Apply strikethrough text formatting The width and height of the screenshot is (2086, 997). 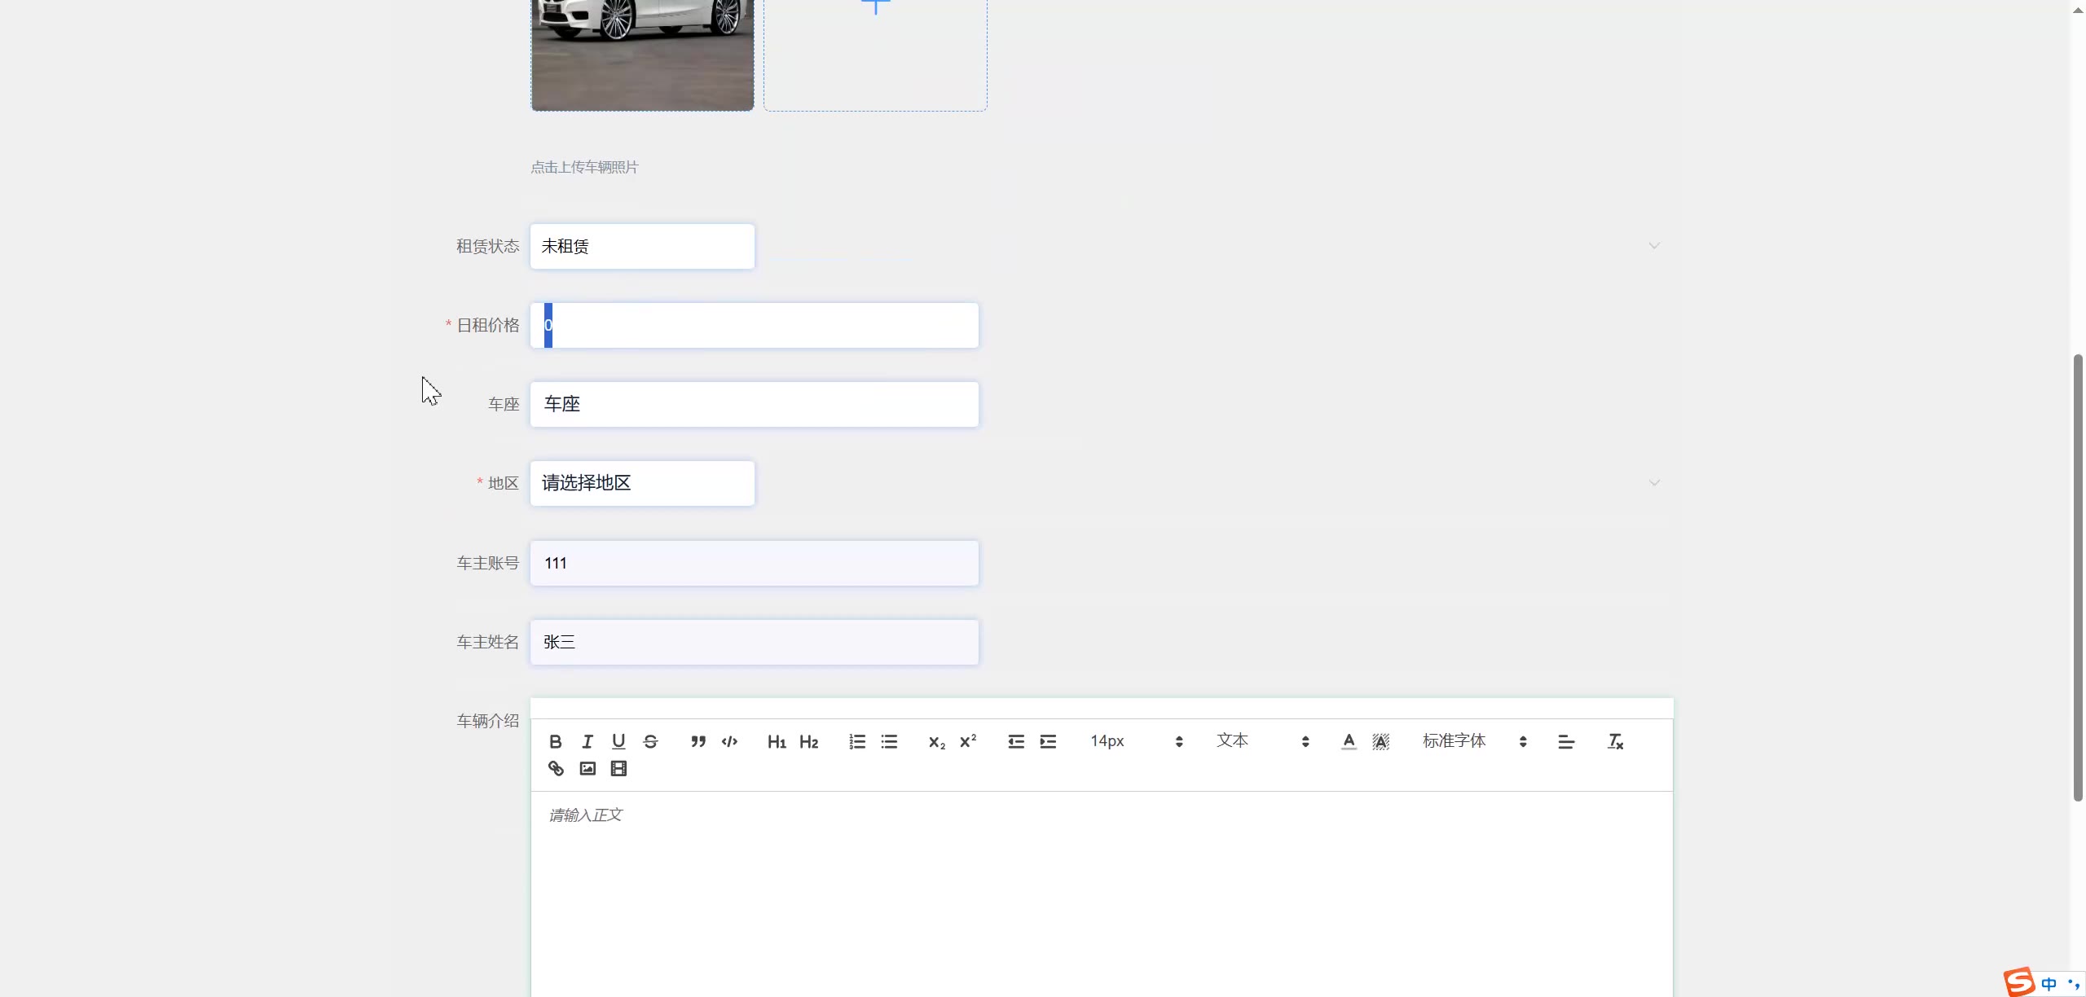[x=650, y=741]
